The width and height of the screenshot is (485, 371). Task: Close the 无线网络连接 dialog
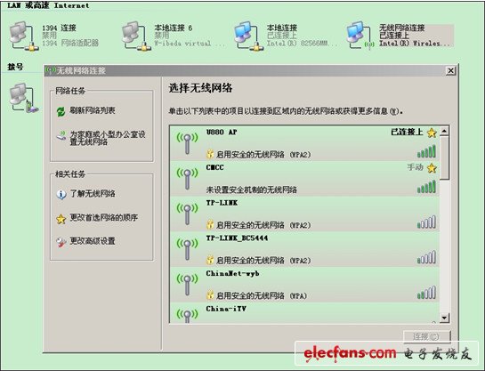pos(450,71)
